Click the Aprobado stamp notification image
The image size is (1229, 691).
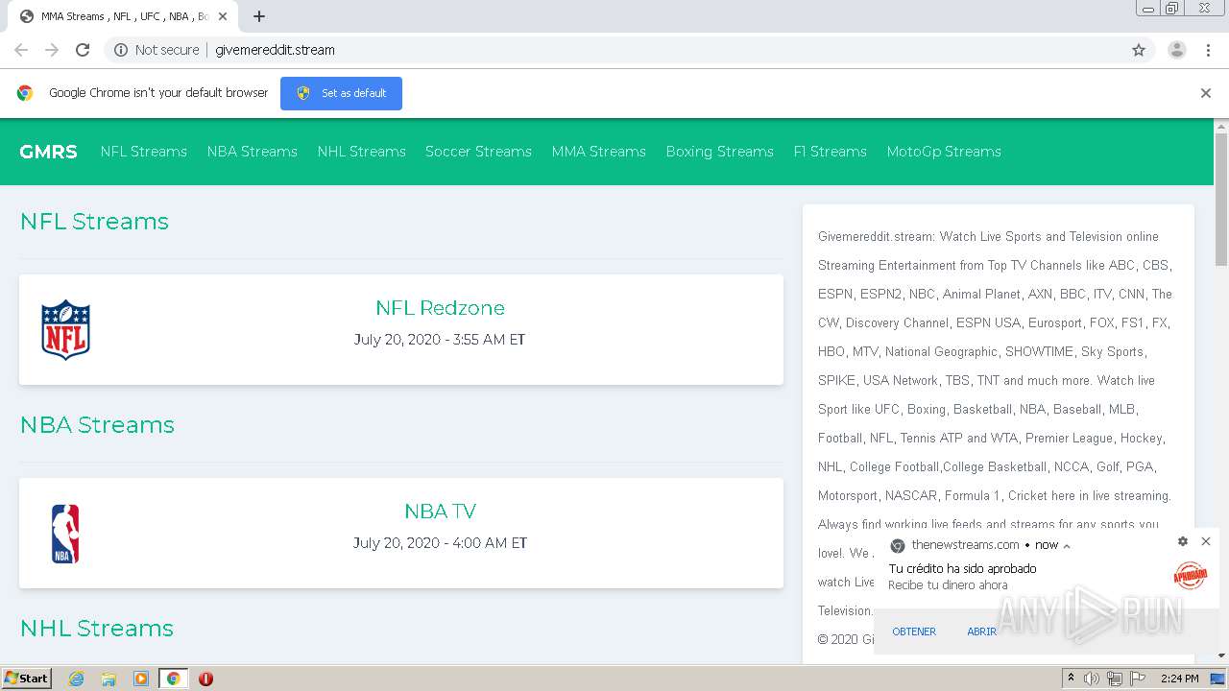[1190, 576]
